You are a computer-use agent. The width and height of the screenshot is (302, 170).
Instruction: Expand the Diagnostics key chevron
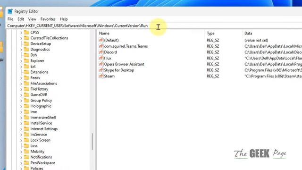[x=21, y=50]
